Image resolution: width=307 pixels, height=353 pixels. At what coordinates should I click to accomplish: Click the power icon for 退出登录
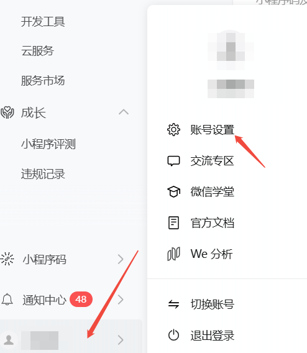(173, 335)
